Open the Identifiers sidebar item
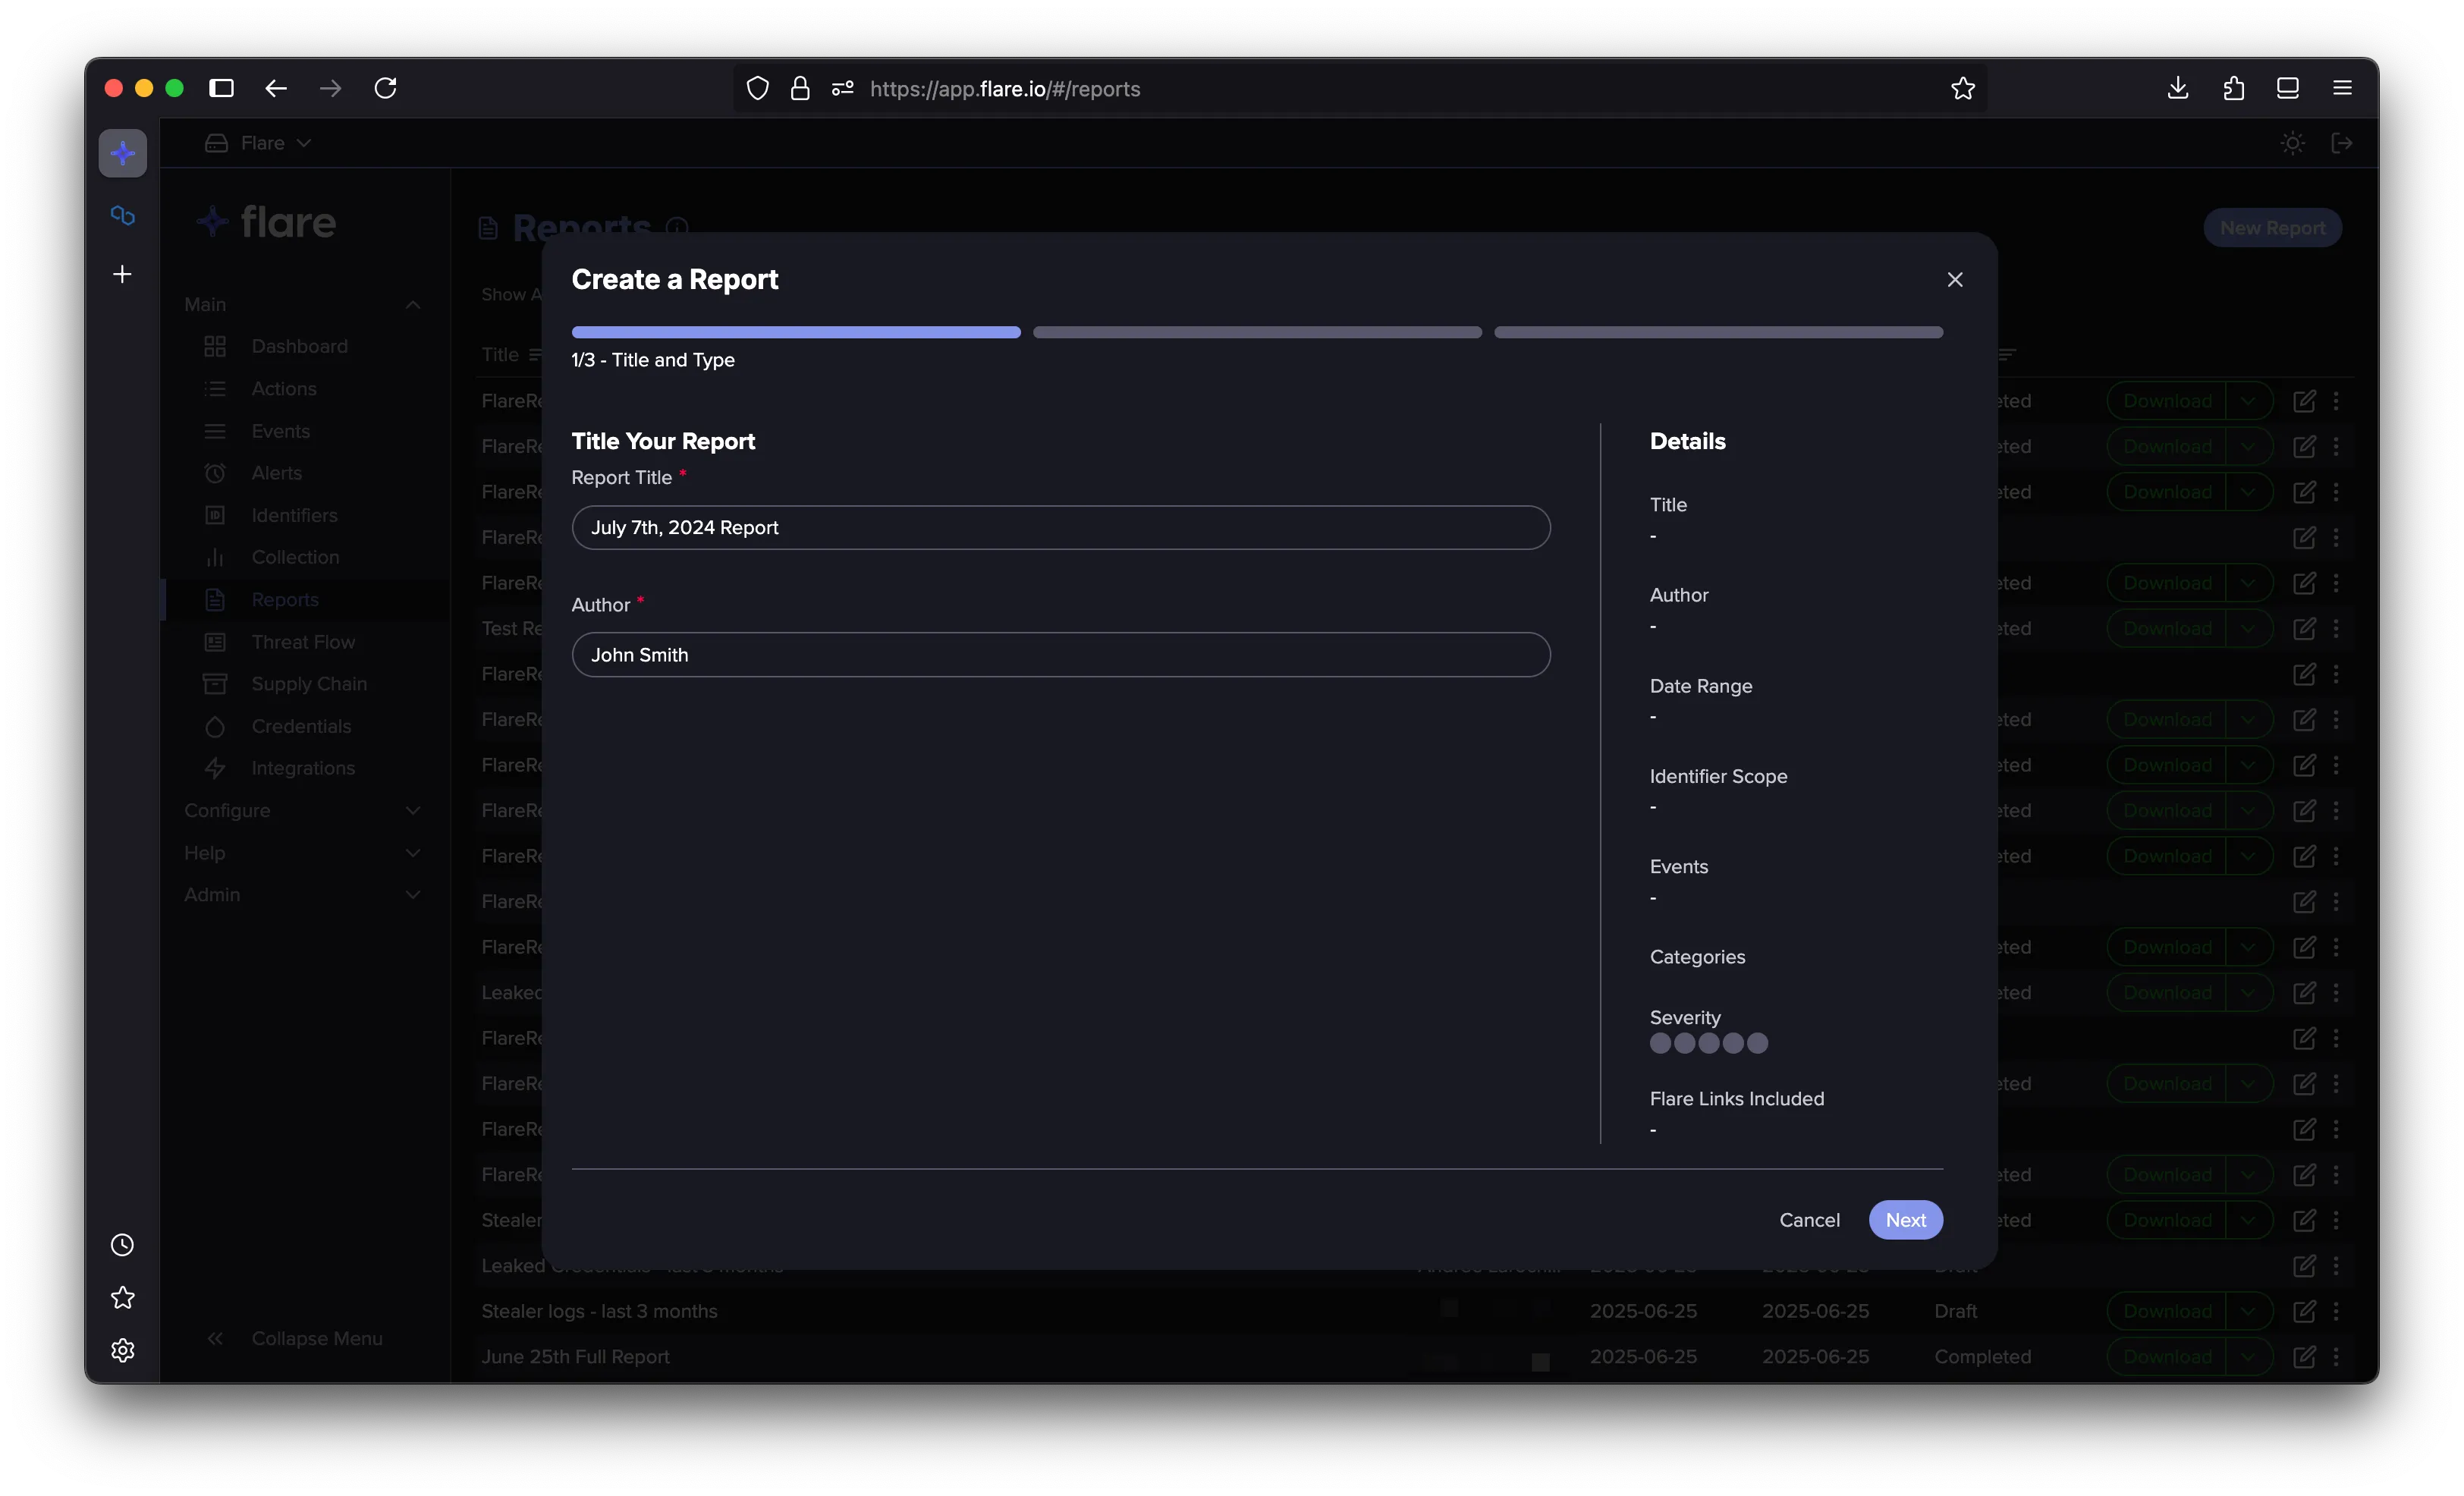 [294, 515]
